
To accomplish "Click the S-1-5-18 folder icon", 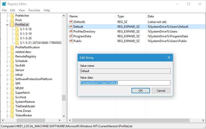I will click(x=17, y=29).
